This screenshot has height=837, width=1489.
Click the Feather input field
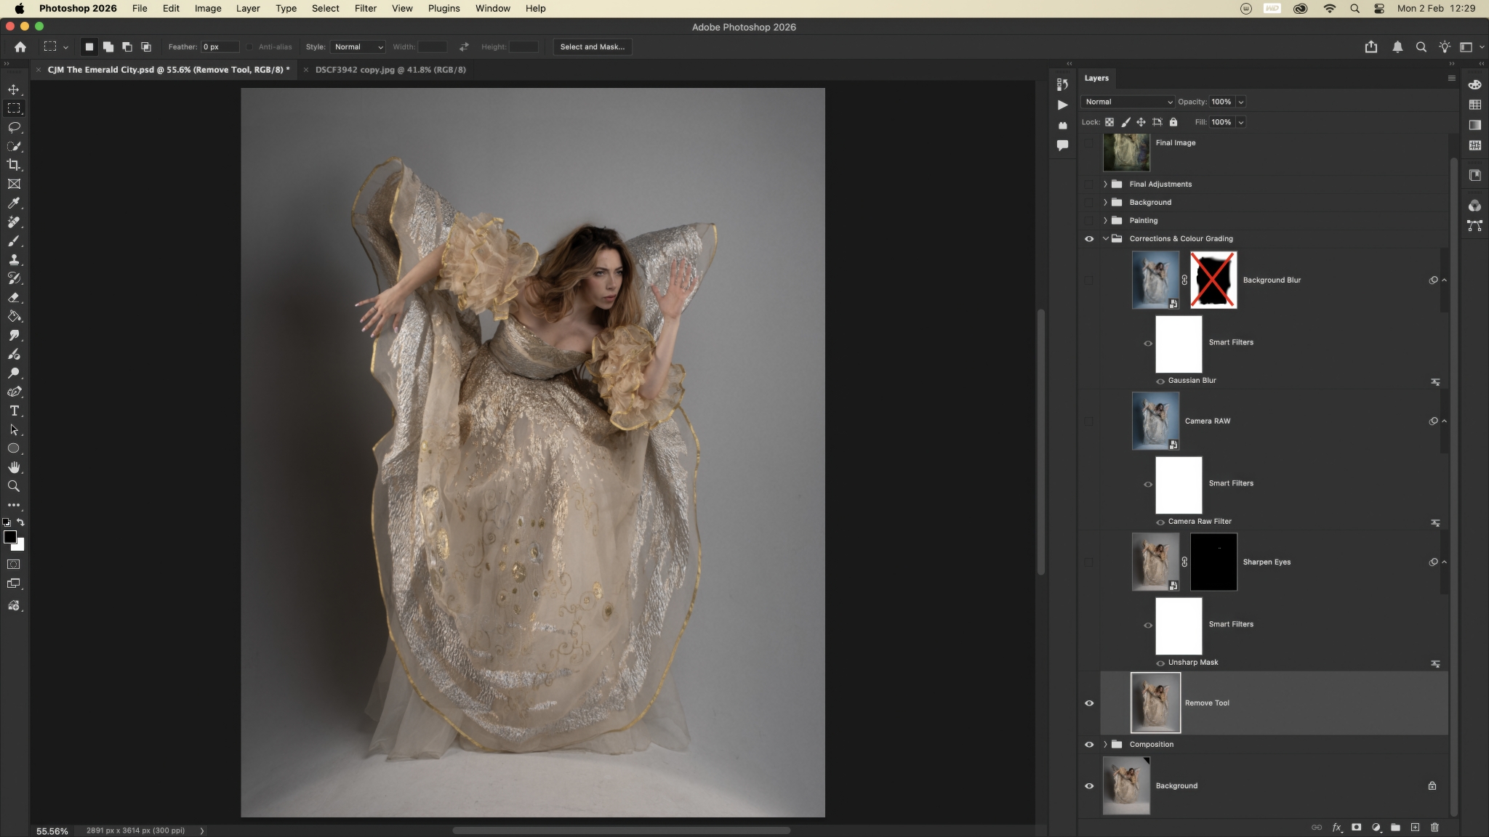pos(220,46)
